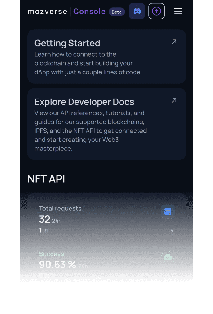Click the question mark help icon
The image size is (213, 314).
[172, 232]
